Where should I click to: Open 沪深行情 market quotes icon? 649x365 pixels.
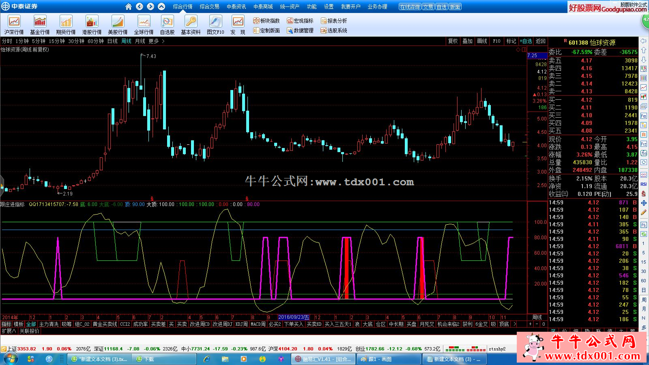click(14, 25)
